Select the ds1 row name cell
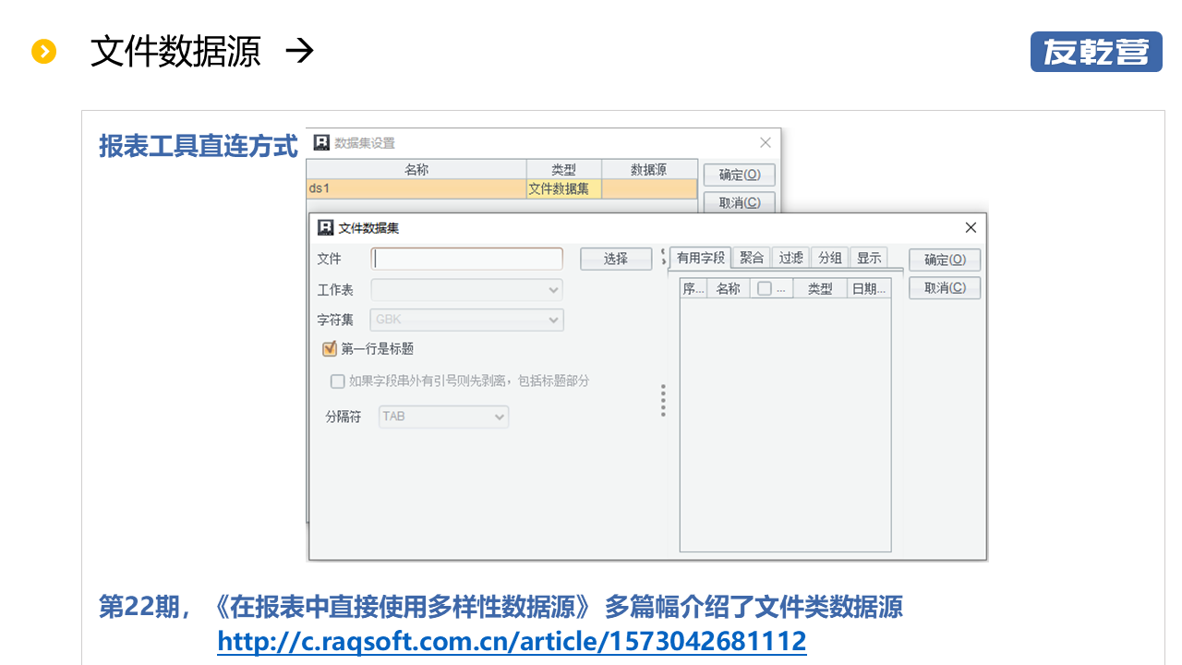This screenshot has height=665, width=1182. point(416,188)
